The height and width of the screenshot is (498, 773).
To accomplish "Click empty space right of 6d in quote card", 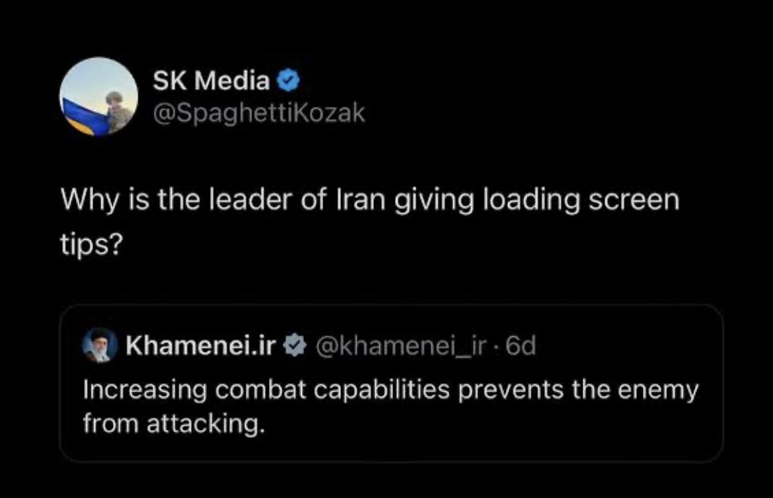I will point(628,345).
